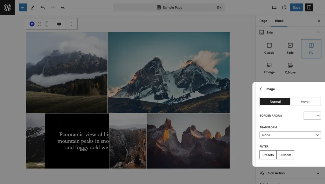325x184 pixels.
Task: Save the page
Action: (296, 8)
